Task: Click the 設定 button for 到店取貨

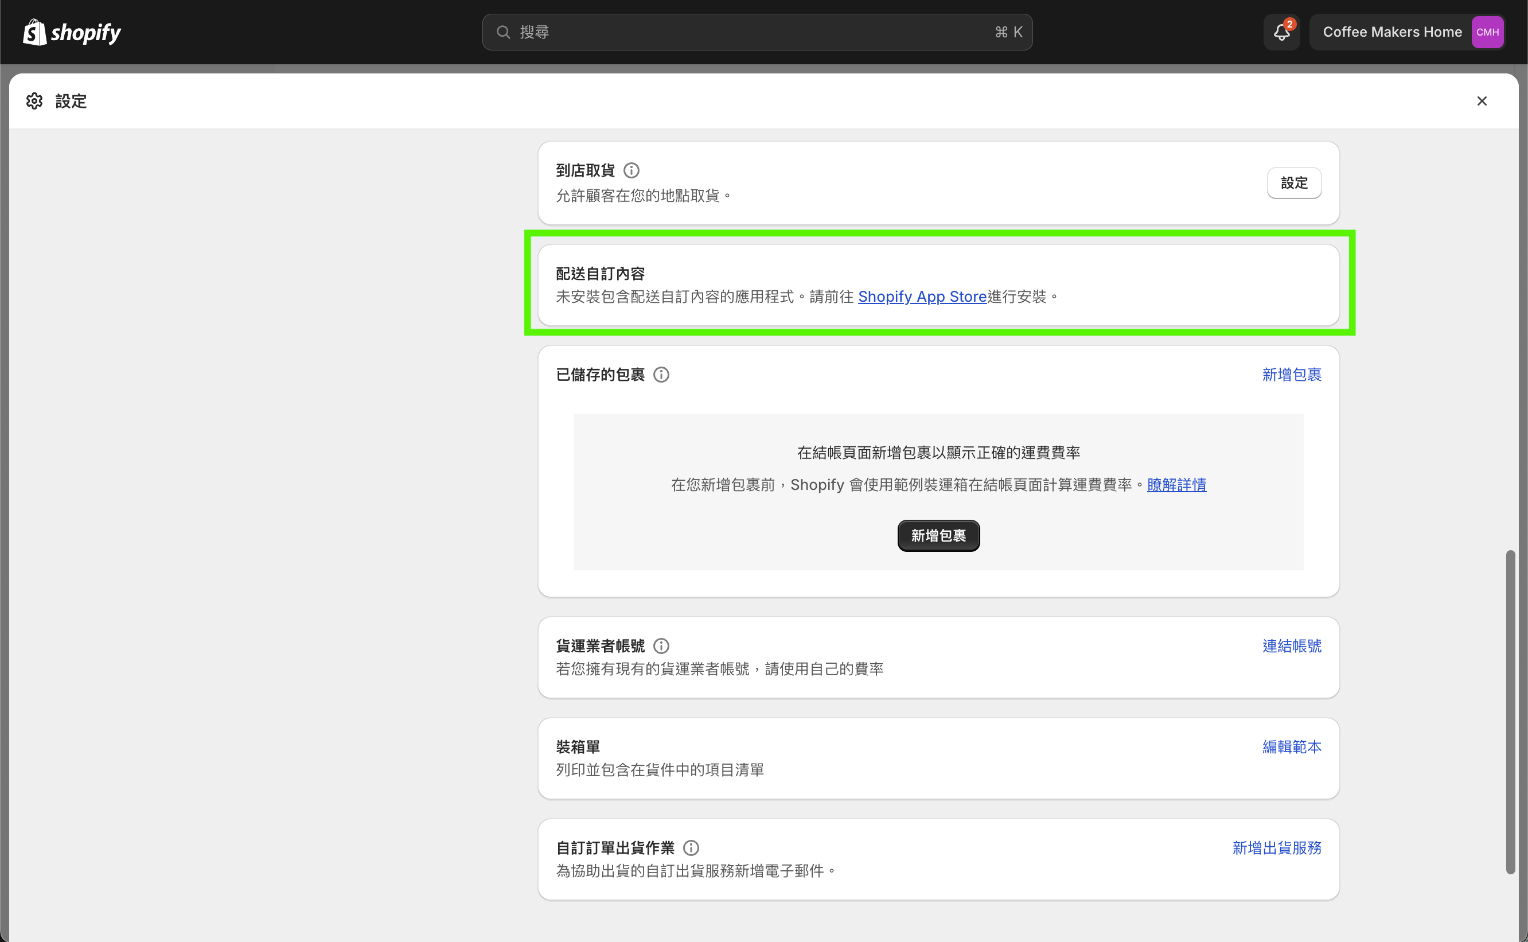Action: (1294, 183)
